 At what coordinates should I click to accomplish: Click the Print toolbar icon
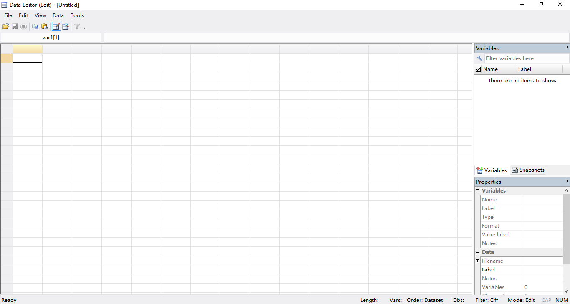click(23, 27)
